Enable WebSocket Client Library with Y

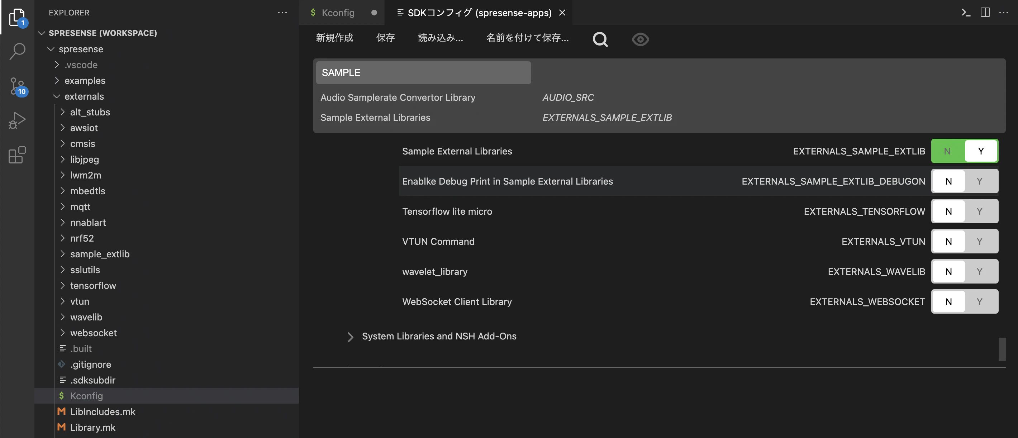click(981, 301)
